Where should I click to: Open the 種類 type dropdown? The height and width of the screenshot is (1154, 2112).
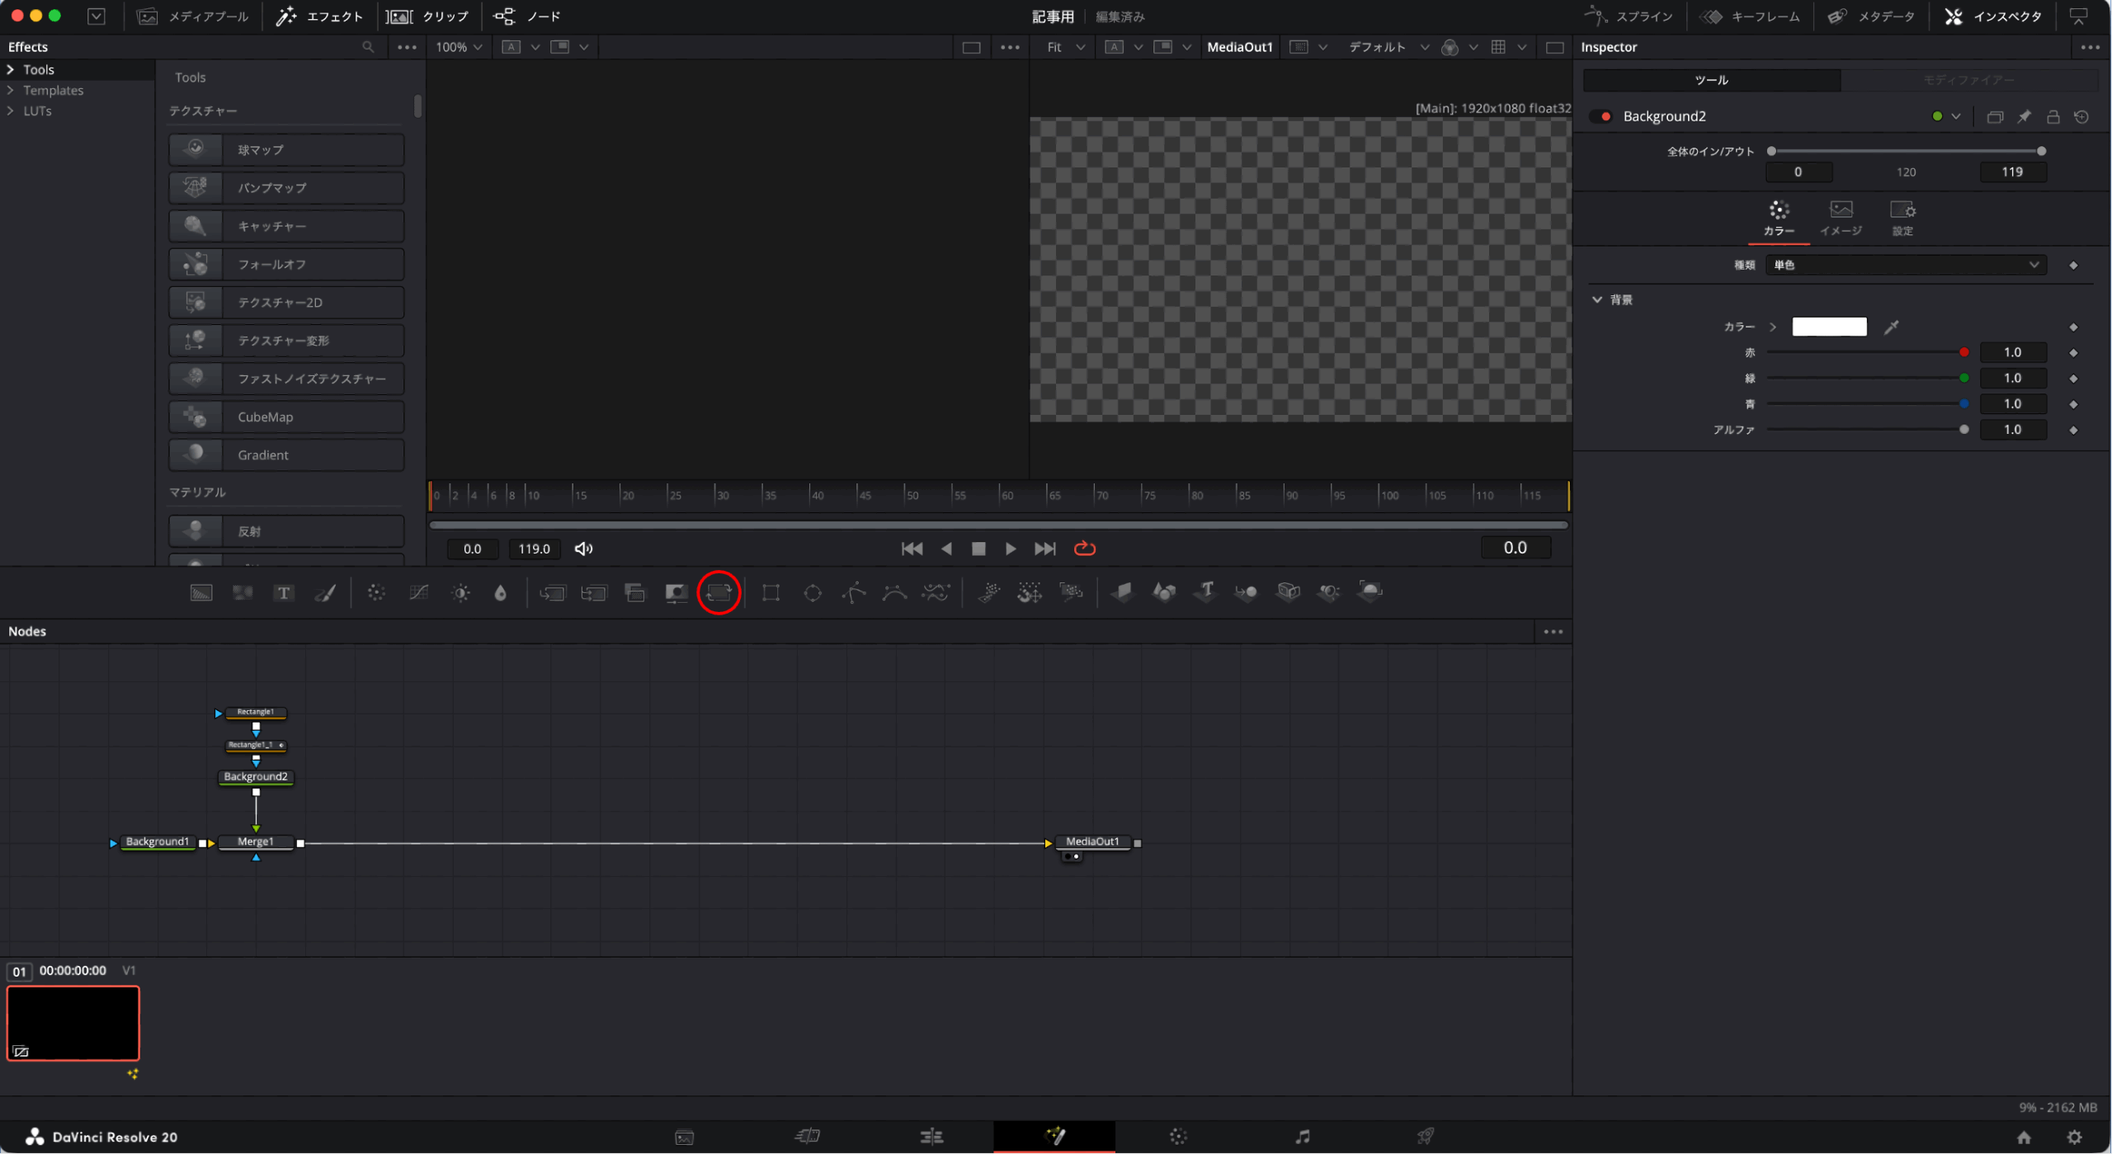1905,265
